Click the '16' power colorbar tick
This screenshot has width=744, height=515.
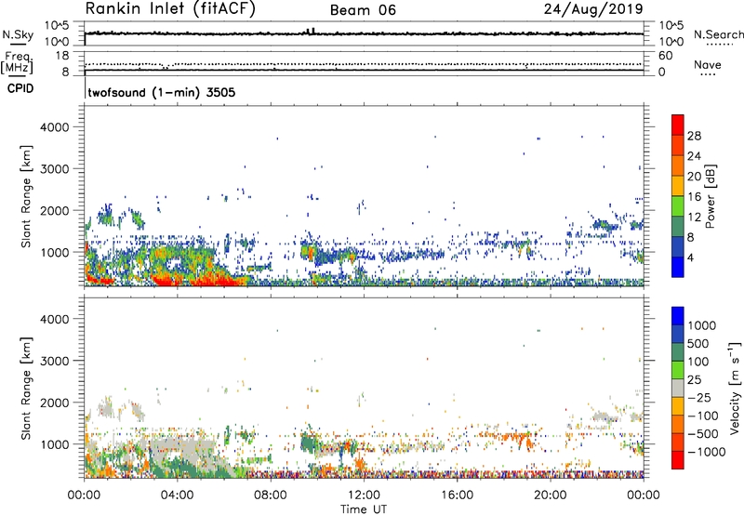[x=694, y=197]
